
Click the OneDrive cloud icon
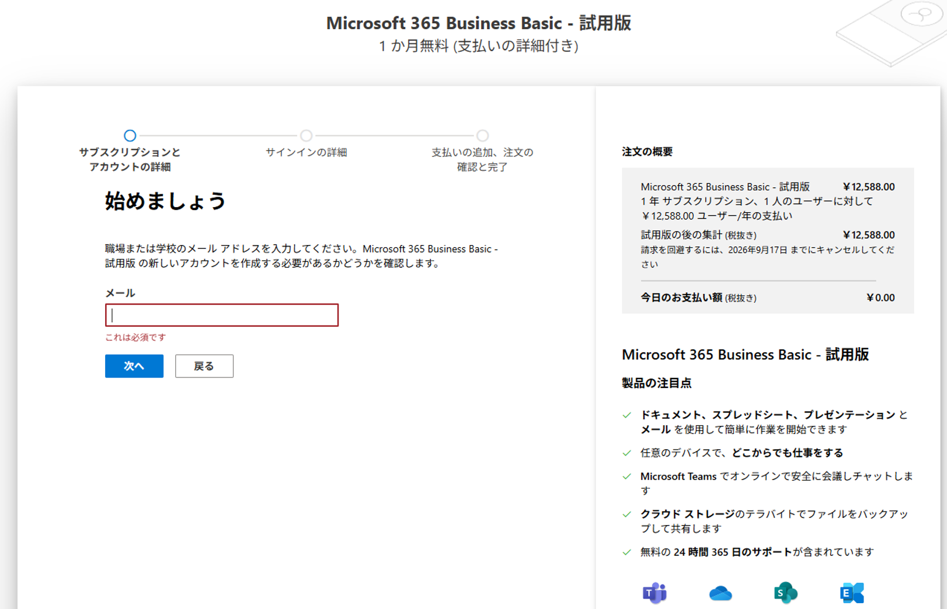pos(720,593)
